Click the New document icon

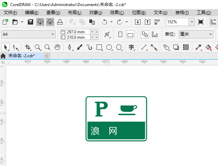[5, 22]
